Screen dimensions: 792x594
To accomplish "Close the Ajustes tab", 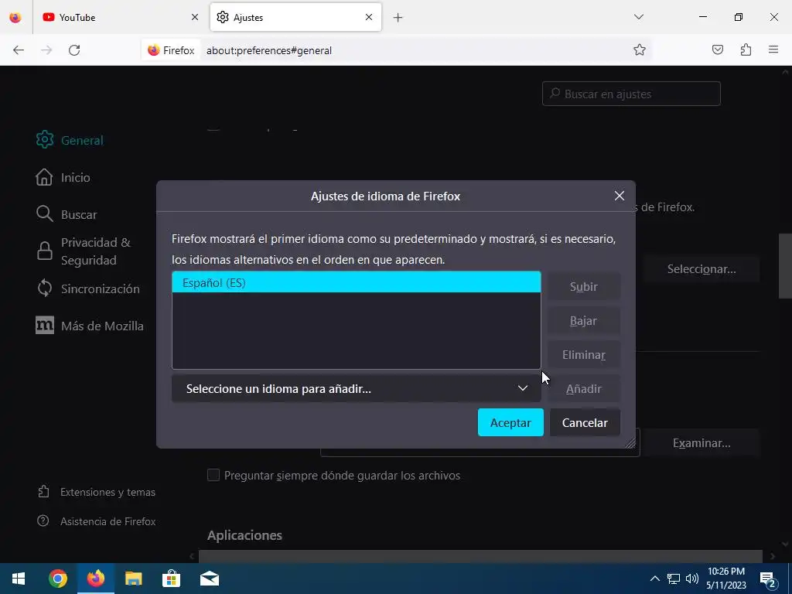I will pos(369,17).
